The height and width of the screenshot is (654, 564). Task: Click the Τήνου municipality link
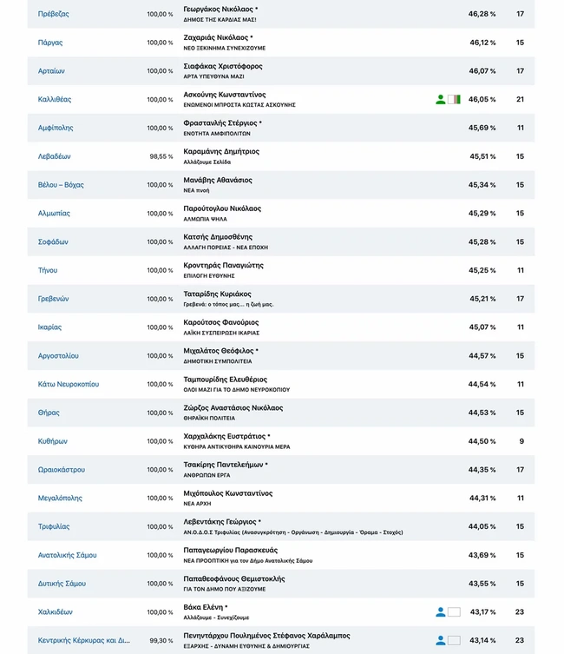[x=48, y=270]
